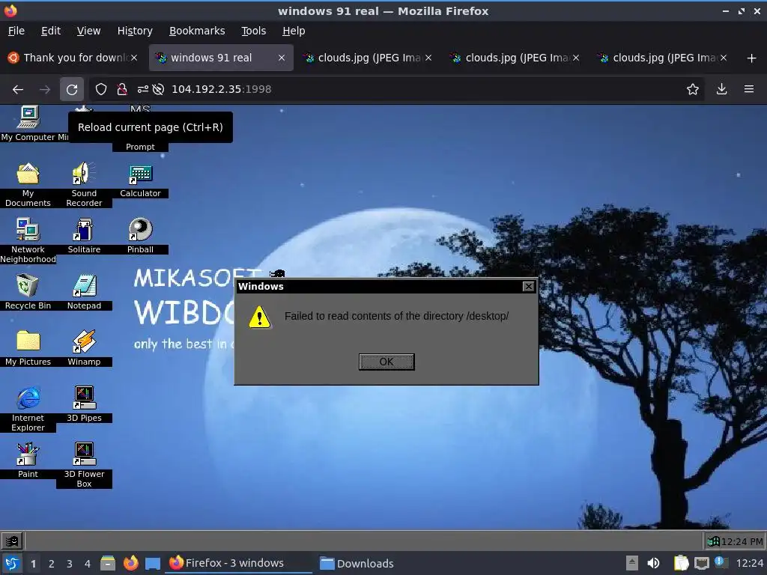Open the volume control tray icon
This screenshot has width=767, height=575.
click(653, 563)
